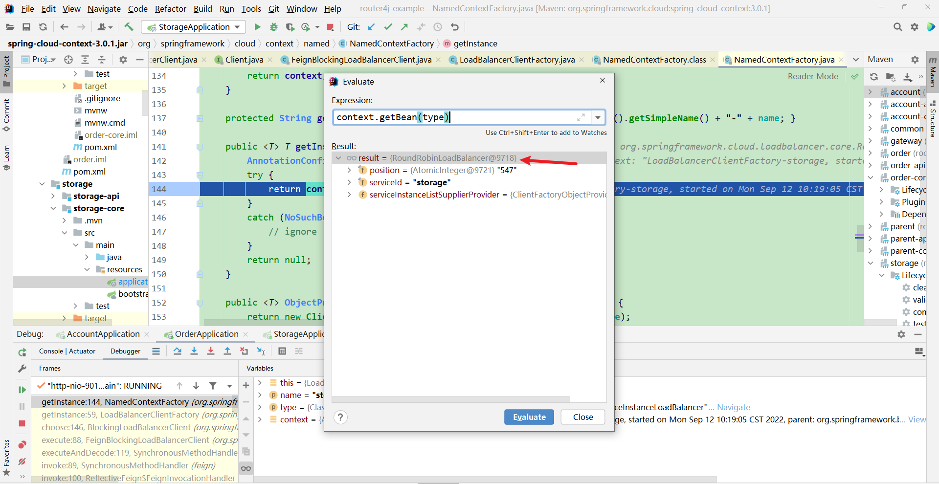
Task: Click Update Project icon next to Git
Action: click(x=371, y=27)
